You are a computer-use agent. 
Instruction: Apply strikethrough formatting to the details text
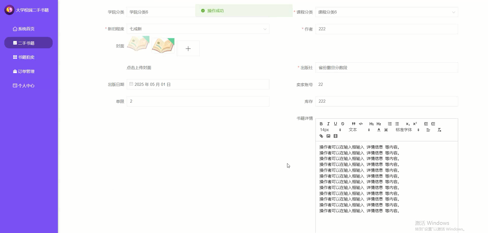pyautogui.click(x=343, y=124)
